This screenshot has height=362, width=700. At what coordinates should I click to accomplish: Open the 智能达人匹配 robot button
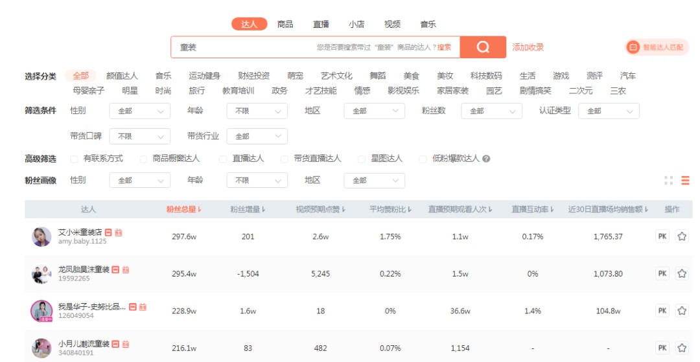(657, 47)
